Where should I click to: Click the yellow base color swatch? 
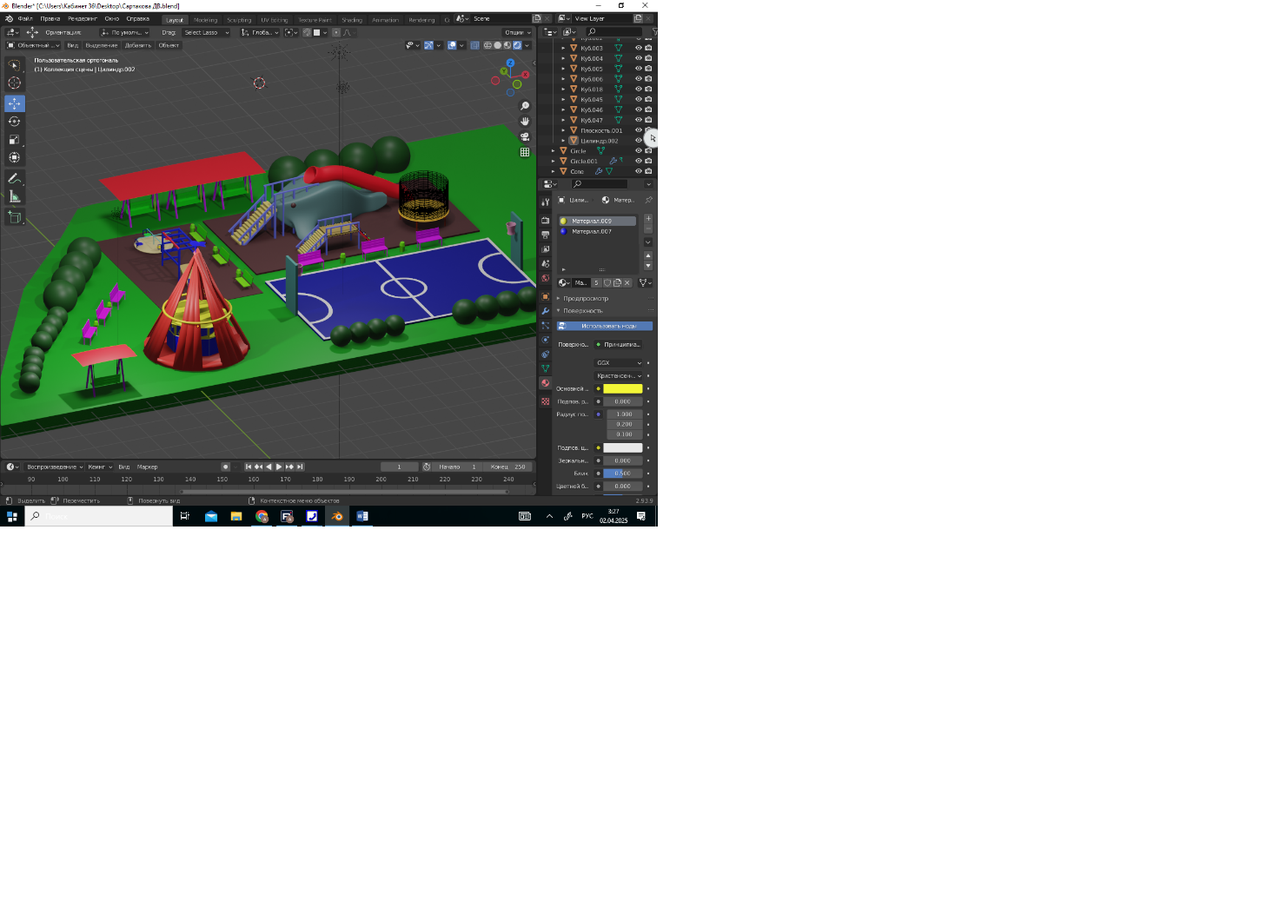(623, 388)
